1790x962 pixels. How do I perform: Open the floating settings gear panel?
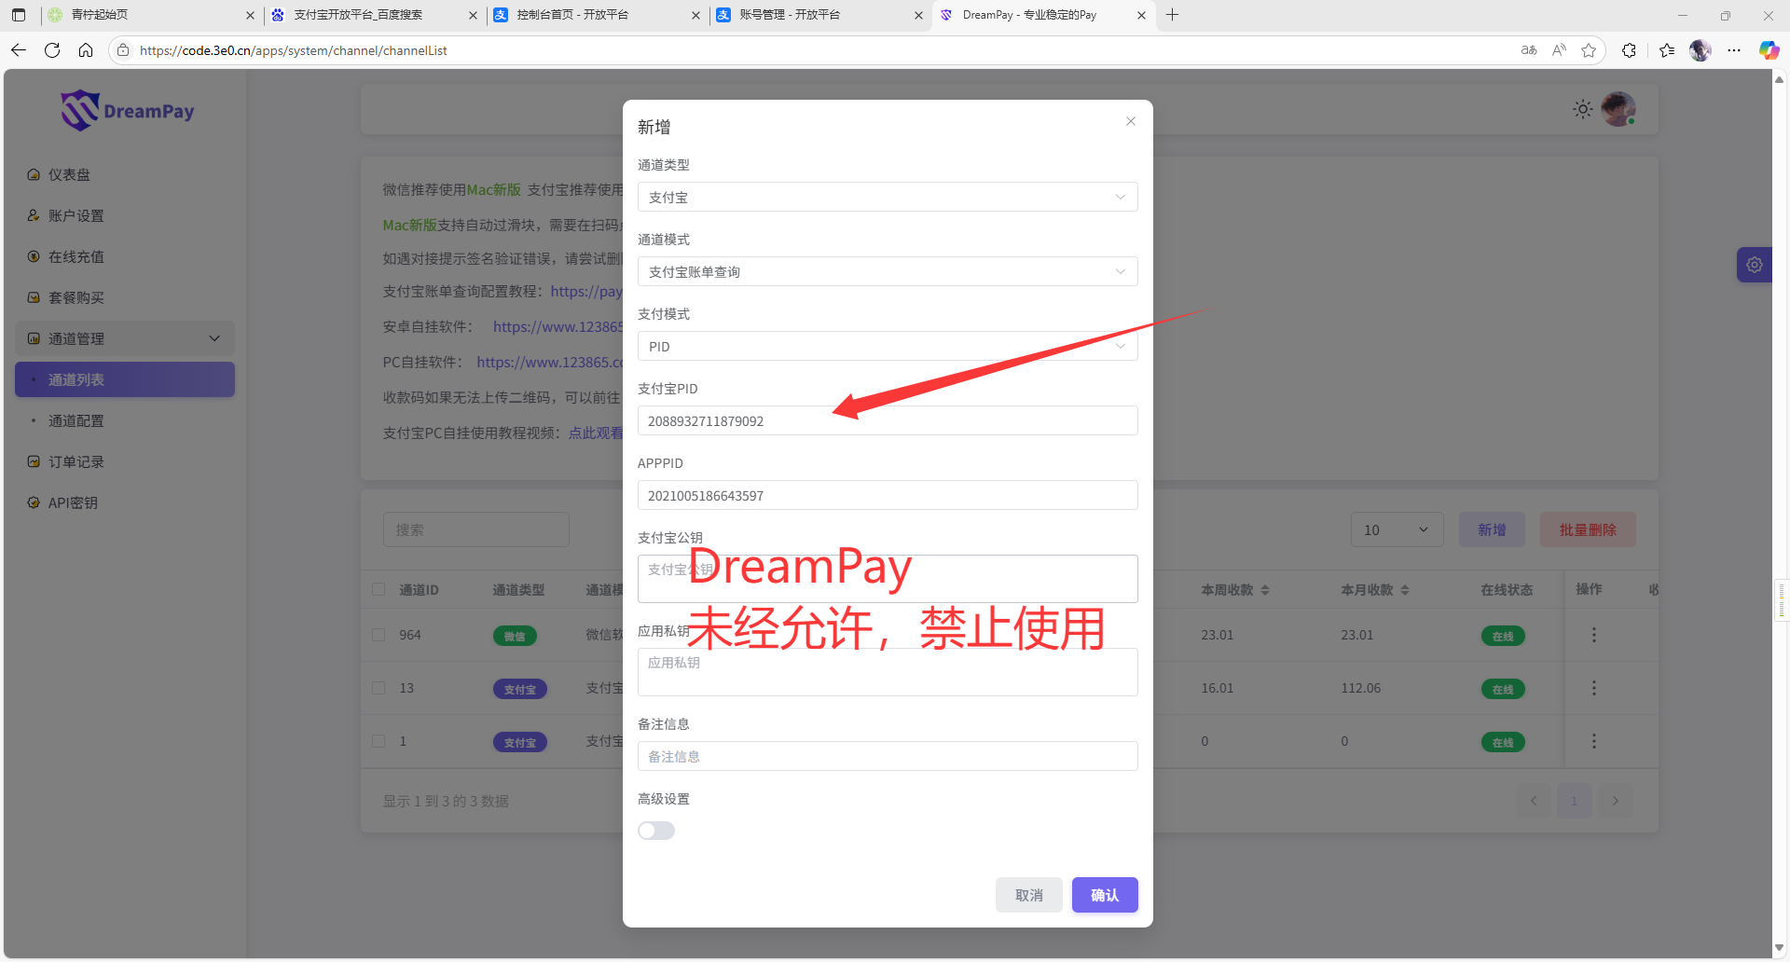click(1754, 265)
